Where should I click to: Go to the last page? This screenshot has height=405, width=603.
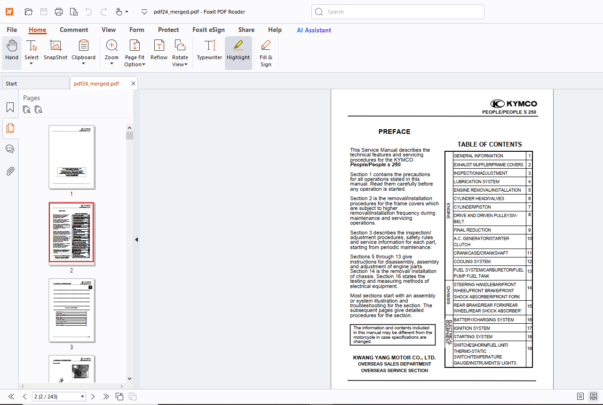106,397
